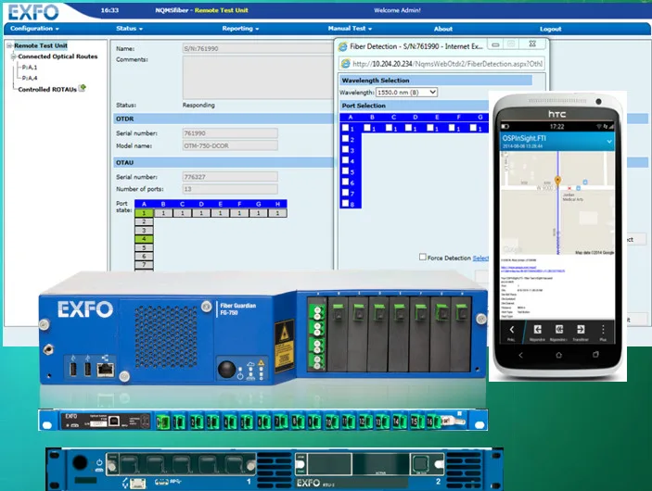Screen dimensions: 652x491
Task: Tap the Plus overflow dots on phone
Action: point(603,330)
